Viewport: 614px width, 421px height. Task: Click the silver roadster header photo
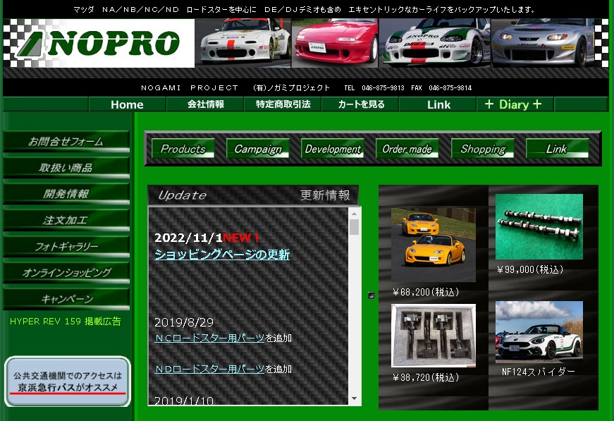[x=542, y=43]
